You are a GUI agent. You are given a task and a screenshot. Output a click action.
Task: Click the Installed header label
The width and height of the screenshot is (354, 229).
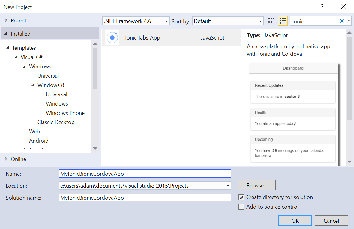point(20,34)
